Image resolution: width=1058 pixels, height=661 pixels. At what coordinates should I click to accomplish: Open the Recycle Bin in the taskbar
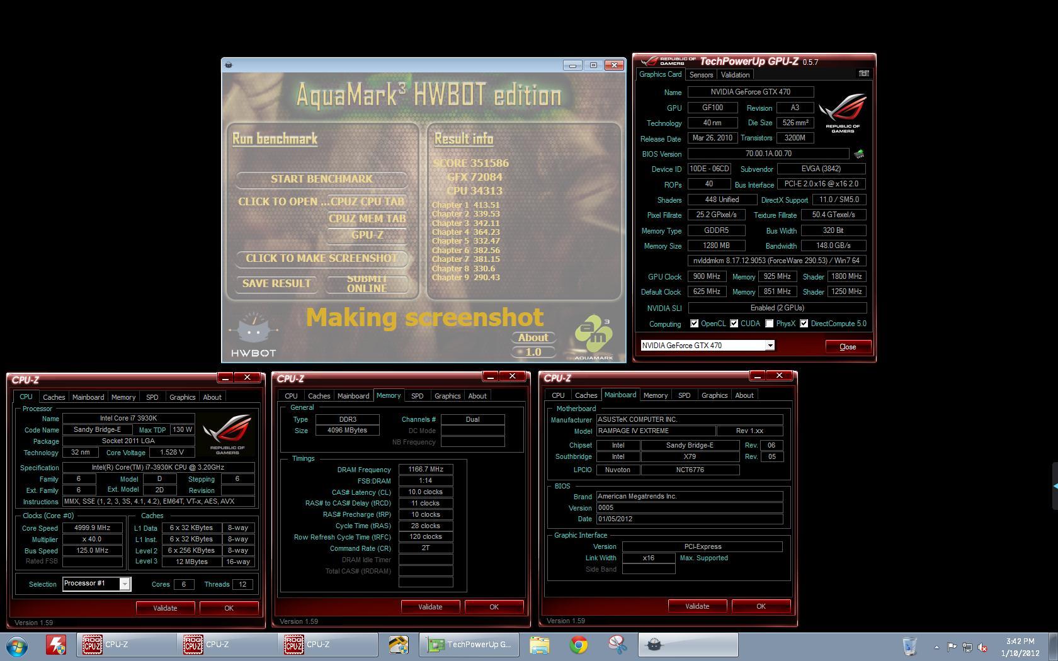tap(909, 646)
